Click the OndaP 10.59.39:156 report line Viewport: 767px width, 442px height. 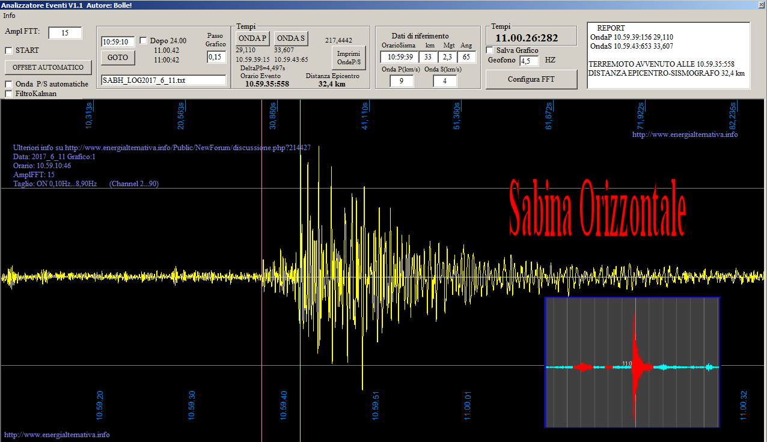[x=631, y=37]
